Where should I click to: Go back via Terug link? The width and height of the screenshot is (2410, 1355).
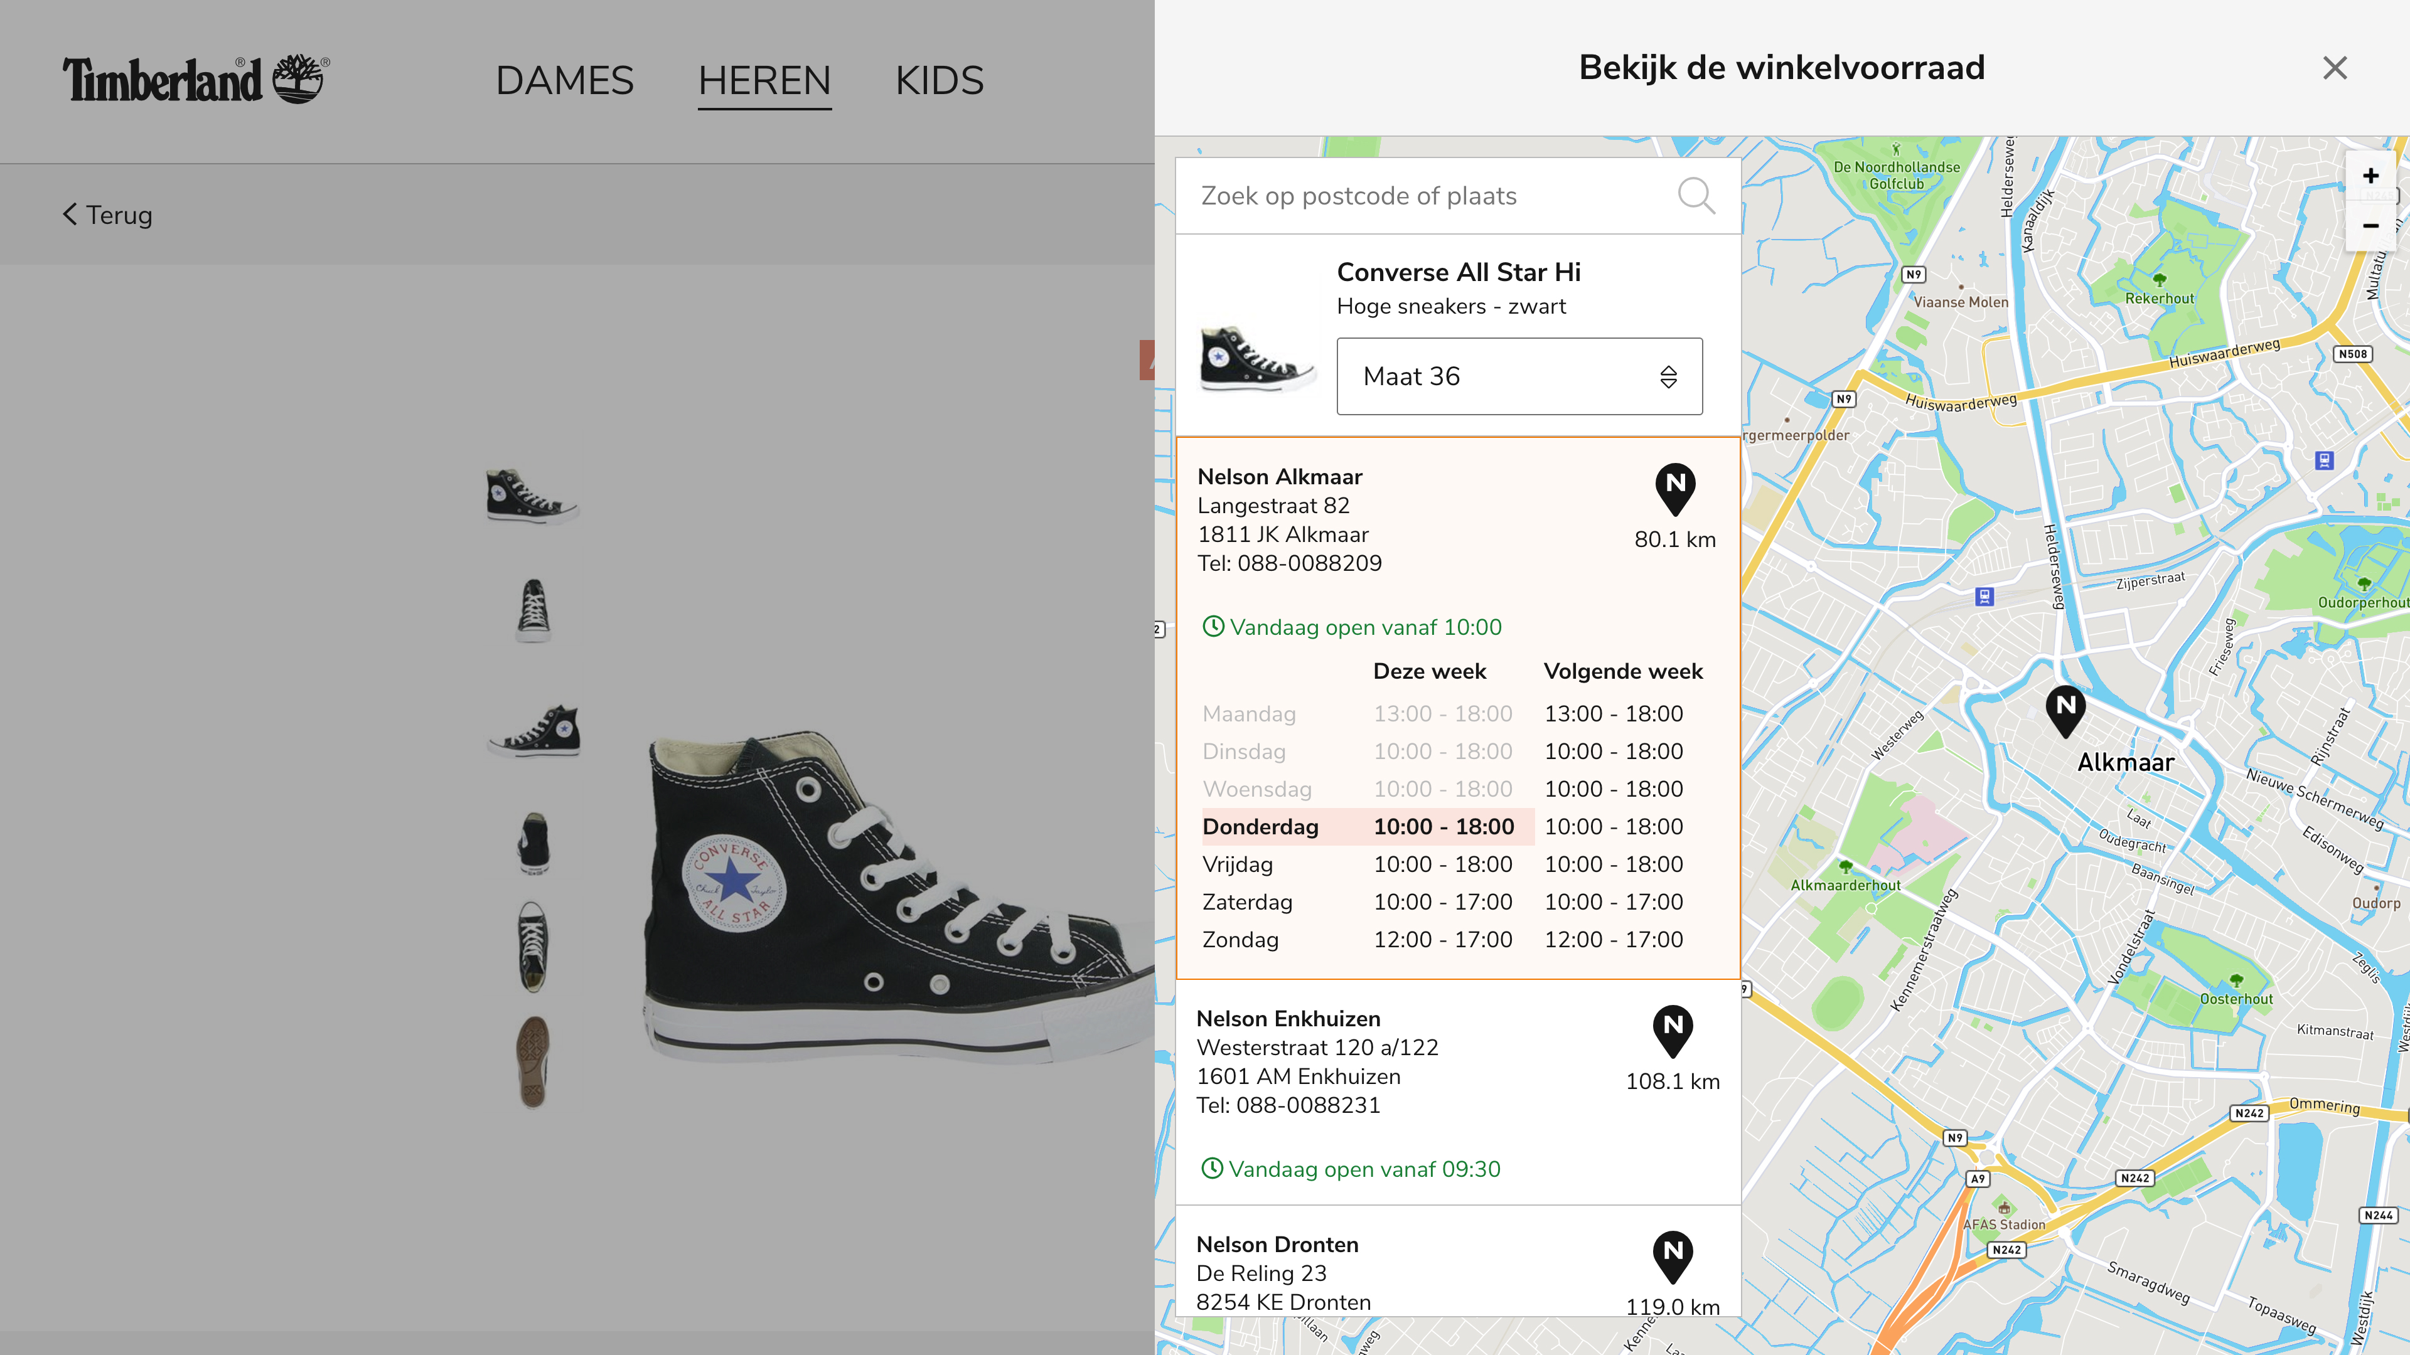tap(107, 214)
